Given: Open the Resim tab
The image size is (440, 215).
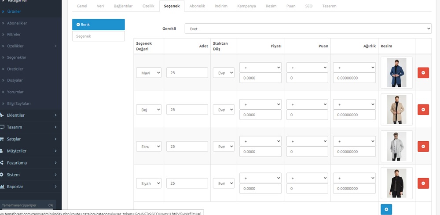Looking at the screenshot, I should pos(271,6).
